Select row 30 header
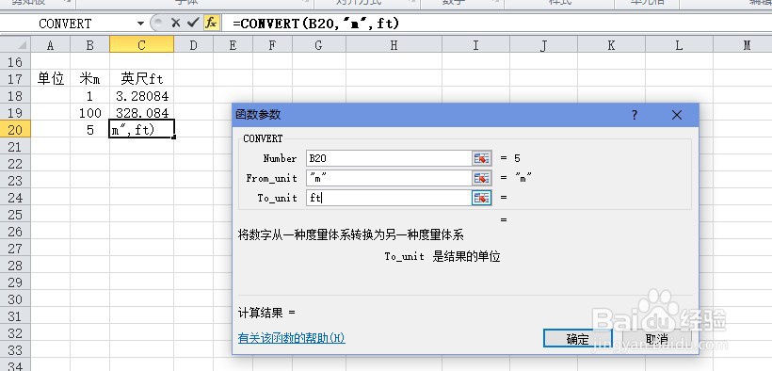This screenshot has height=371, width=772. pyautogui.click(x=15, y=299)
